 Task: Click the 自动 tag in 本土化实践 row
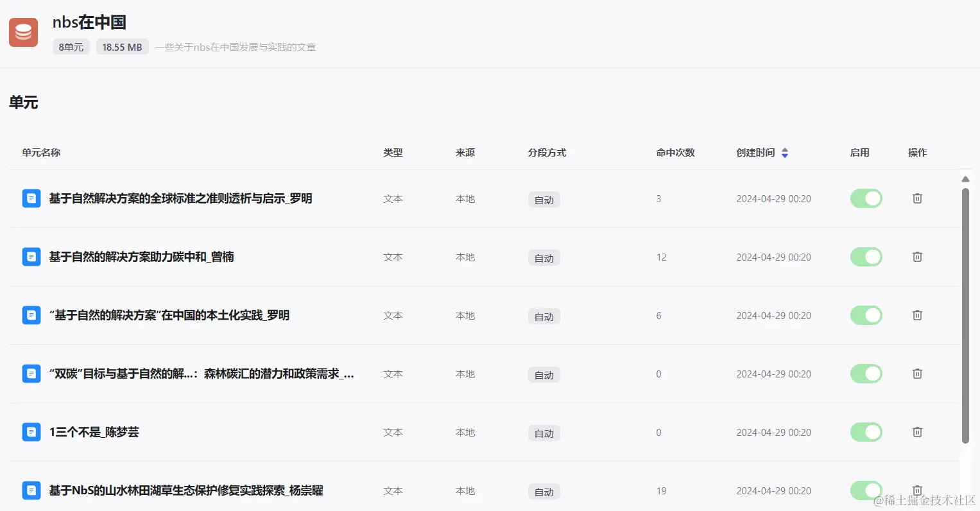click(x=544, y=316)
